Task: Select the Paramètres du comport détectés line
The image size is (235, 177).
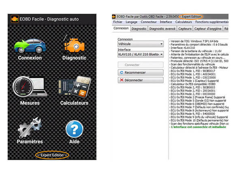Action: (x=199, y=44)
